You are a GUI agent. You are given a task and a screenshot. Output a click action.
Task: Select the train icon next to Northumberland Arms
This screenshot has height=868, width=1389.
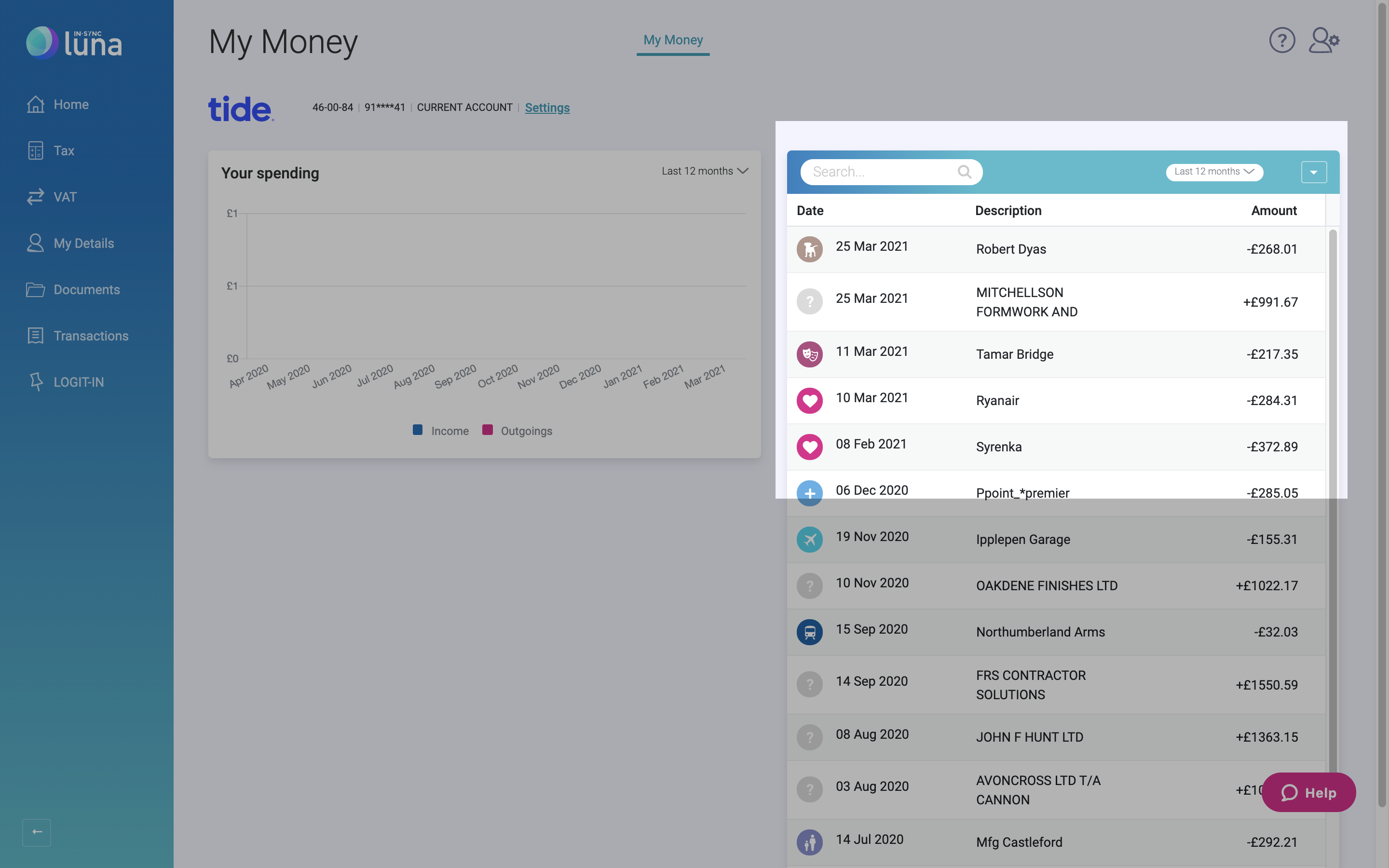[810, 632]
